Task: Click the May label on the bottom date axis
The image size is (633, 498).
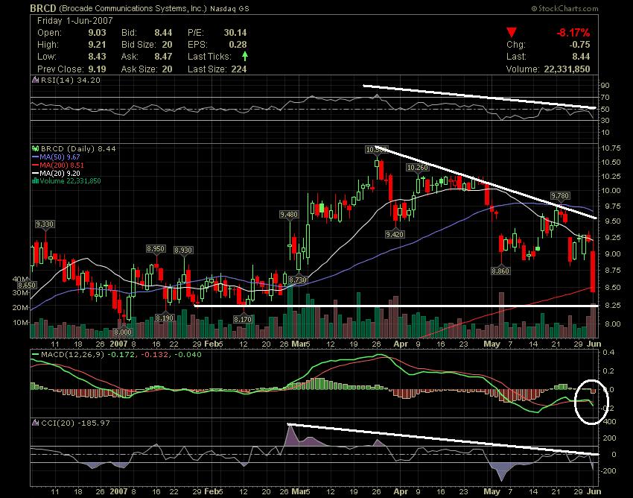Action: 492,491
